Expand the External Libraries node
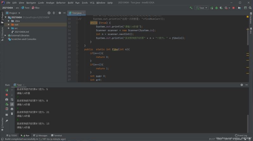Image resolution: width=253 pixels, height=141 pixels. tap(5, 36)
